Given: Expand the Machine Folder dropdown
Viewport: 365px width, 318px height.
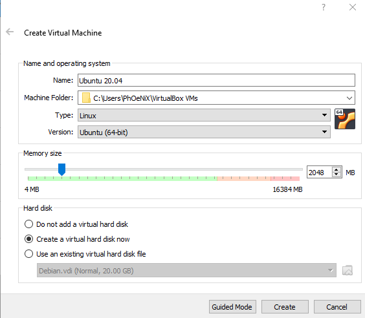Looking at the screenshot, I should pos(349,98).
